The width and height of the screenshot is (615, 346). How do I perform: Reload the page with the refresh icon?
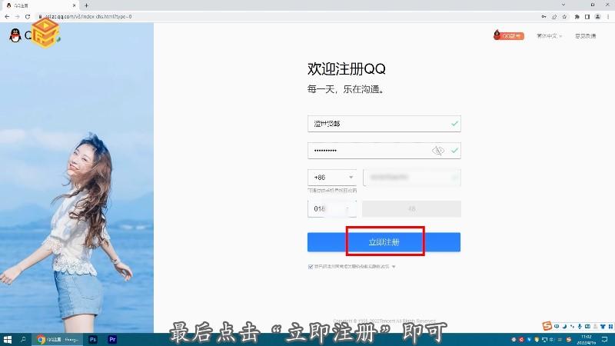(28, 17)
